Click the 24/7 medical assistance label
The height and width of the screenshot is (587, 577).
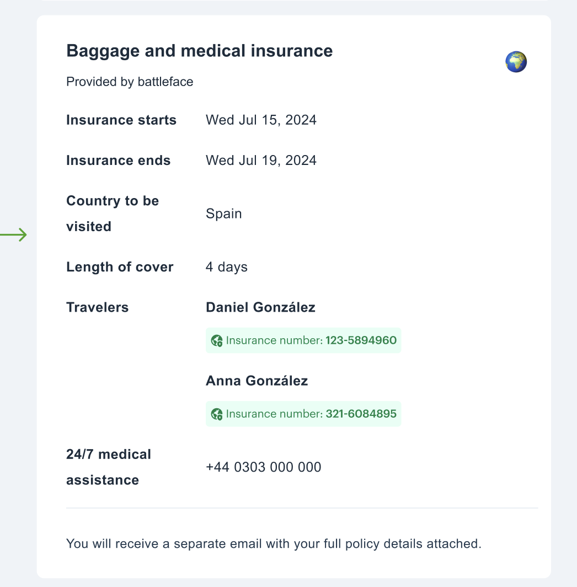click(109, 467)
